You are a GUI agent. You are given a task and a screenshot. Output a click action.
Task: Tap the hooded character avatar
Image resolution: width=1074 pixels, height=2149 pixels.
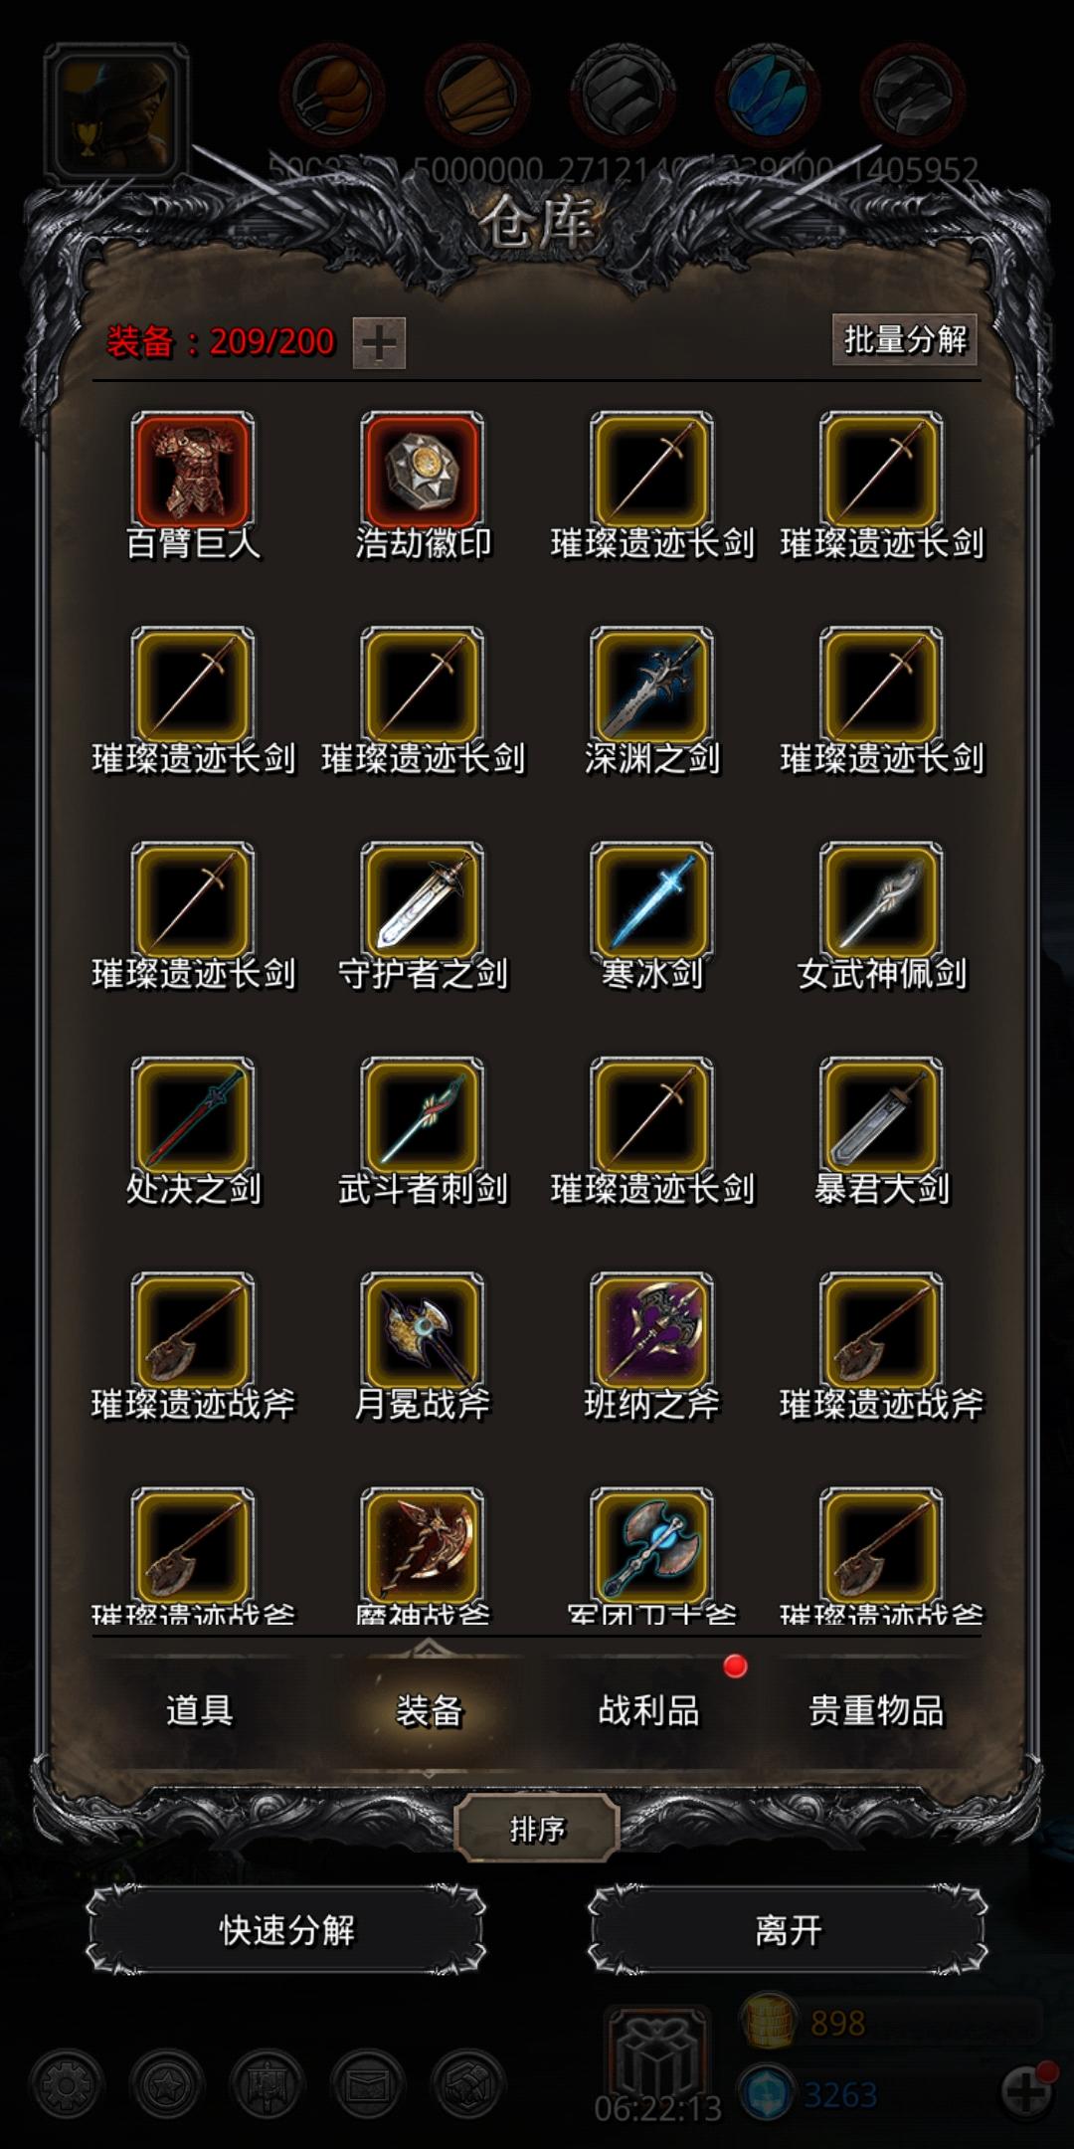pos(116,112)
